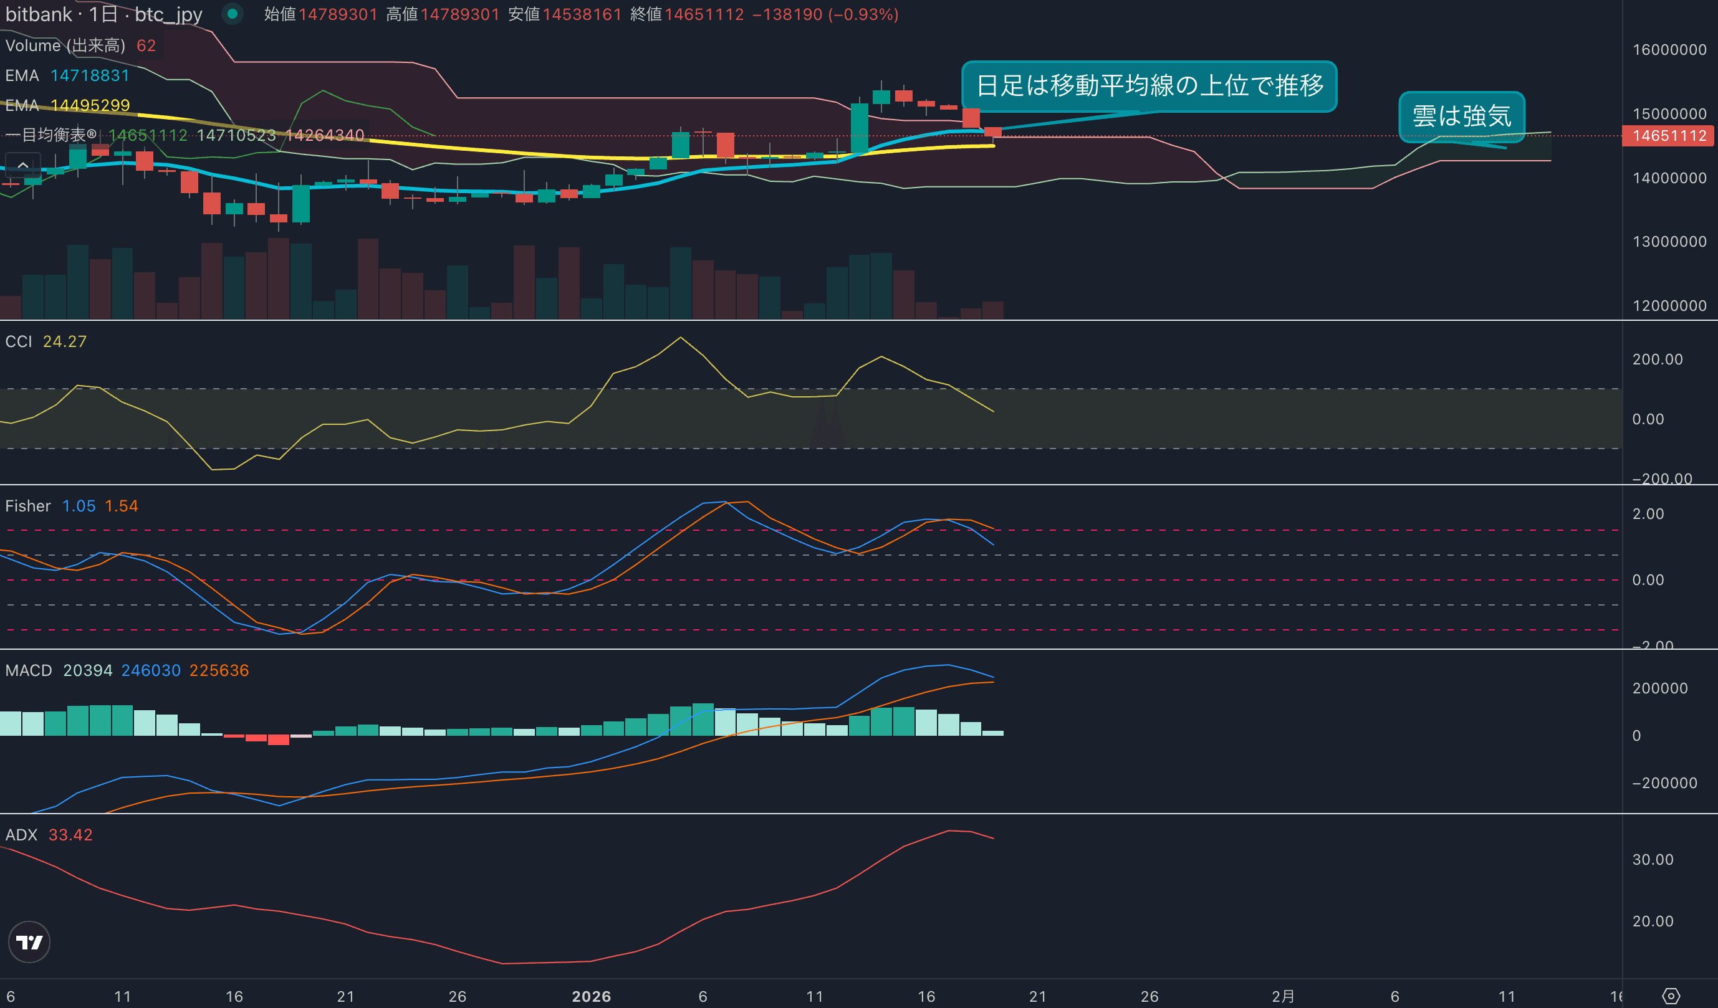
Task: Click the ADX indicator label
Action: (x=21, y=835)
